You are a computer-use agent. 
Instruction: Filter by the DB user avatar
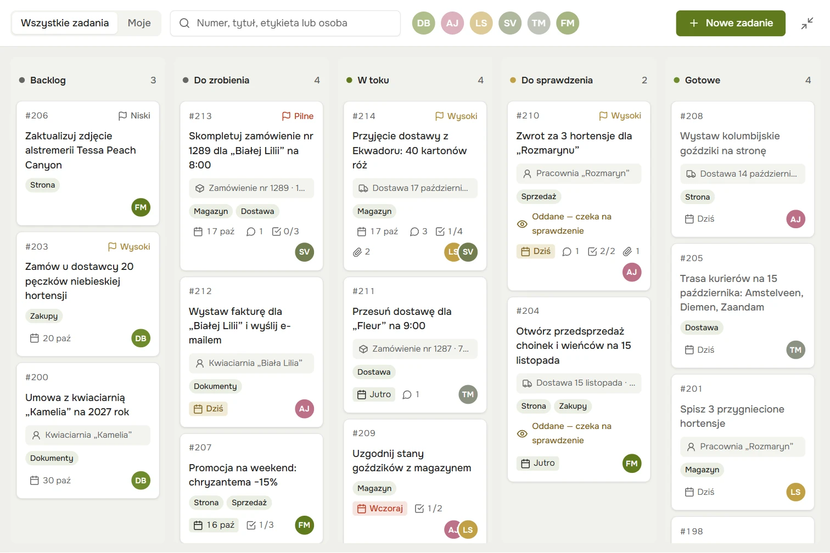(424, 23)
